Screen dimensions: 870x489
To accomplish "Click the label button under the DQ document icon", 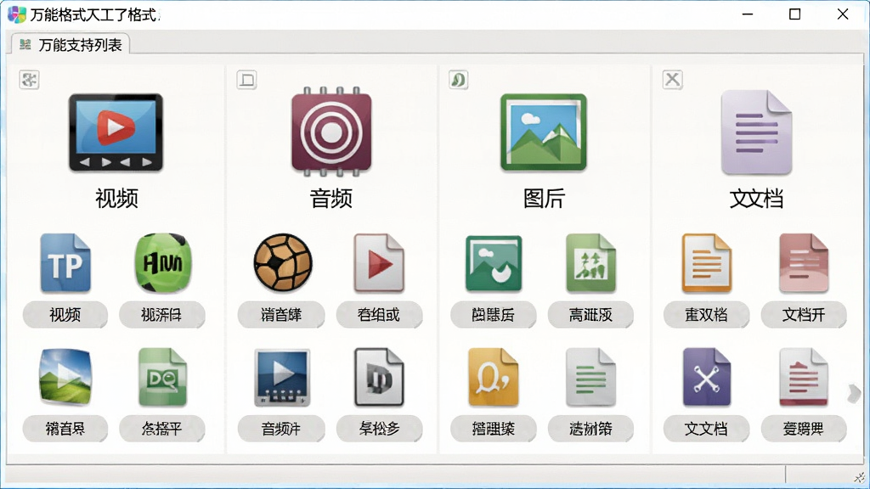I will (x=162, y=429).
